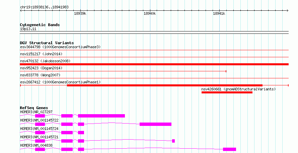Click the second exon of NM_004838

point(67,149)
